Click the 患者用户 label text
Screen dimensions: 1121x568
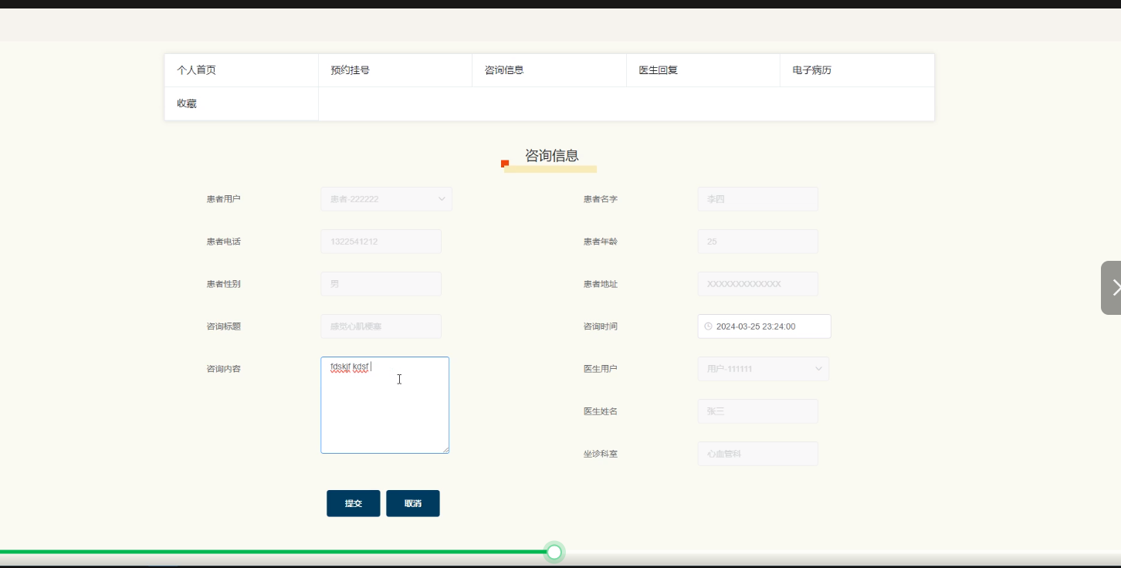click(223, 199)
